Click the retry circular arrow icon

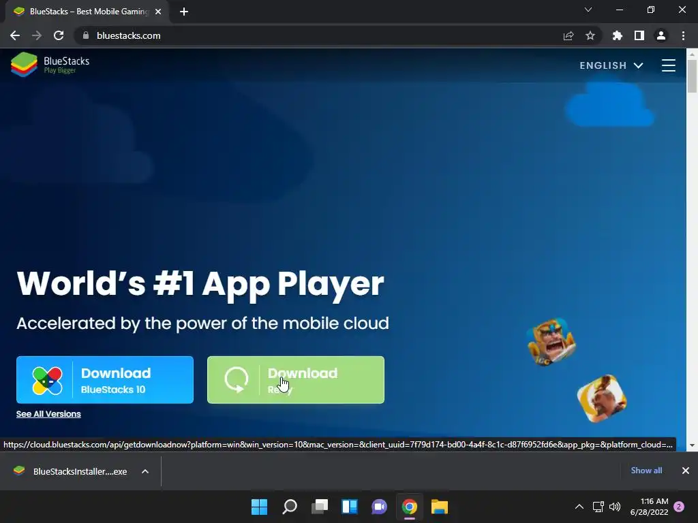click(x=236, y=380)
